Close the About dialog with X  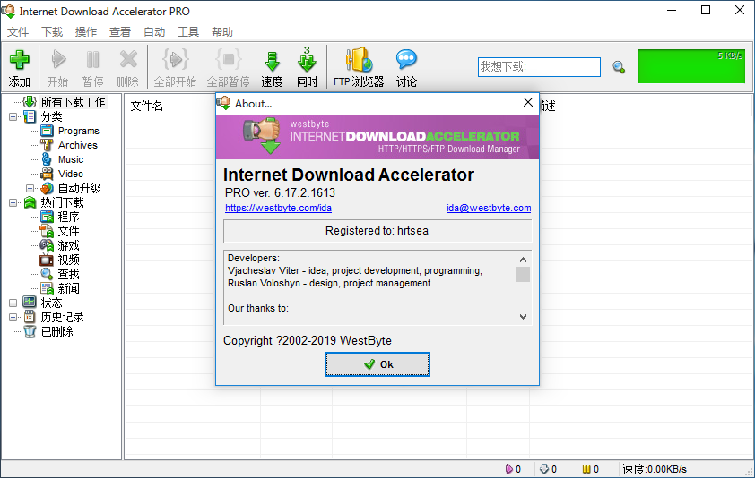[x=528, y=102]
